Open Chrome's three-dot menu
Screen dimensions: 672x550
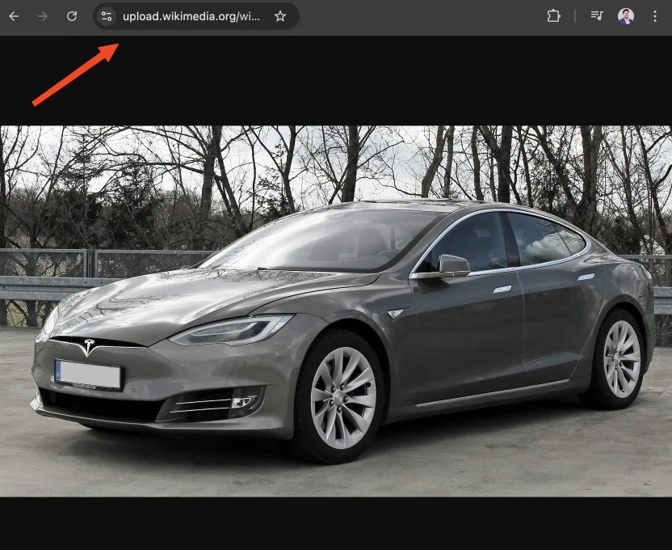[654, 16]
